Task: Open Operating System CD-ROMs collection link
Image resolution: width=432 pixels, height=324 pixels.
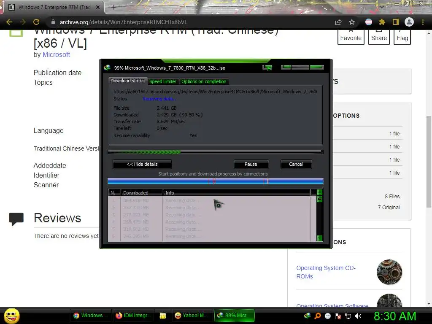Action: tap(326, 272)
